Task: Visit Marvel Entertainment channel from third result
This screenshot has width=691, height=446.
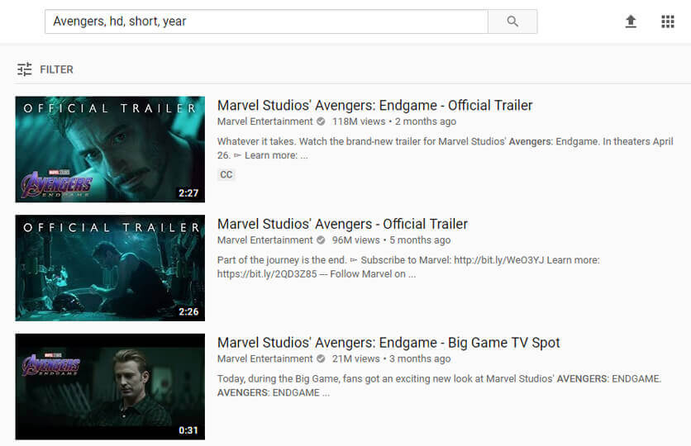Action: click(264, 359)
